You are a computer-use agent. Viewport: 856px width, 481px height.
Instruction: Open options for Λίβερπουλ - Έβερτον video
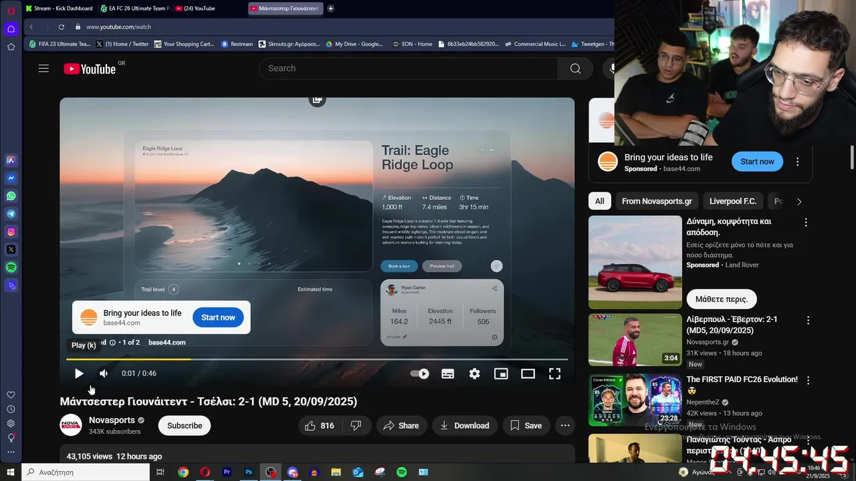[808, 321]
